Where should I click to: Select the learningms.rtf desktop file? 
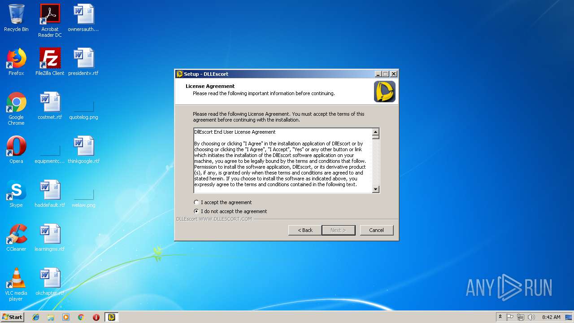point(50,238)
